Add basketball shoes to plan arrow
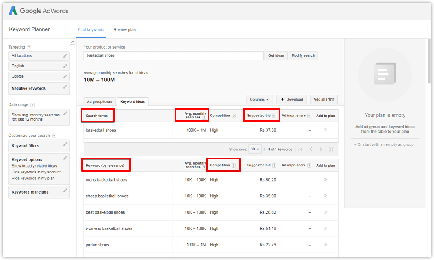The width and height of the screenshot is (434, 260). 325,130
